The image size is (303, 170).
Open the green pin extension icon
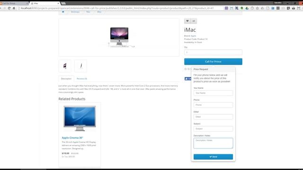[x=242, y=8]
